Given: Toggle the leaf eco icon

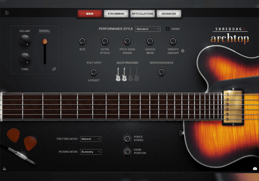Looking at the screenshot, I should pyautogui.click(x=54, y=69).
